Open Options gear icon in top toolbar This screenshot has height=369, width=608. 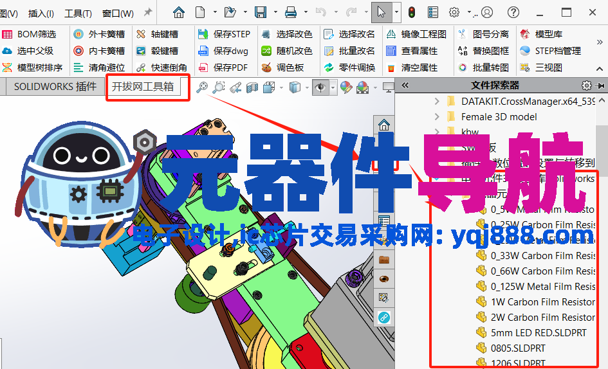point(454,12)
